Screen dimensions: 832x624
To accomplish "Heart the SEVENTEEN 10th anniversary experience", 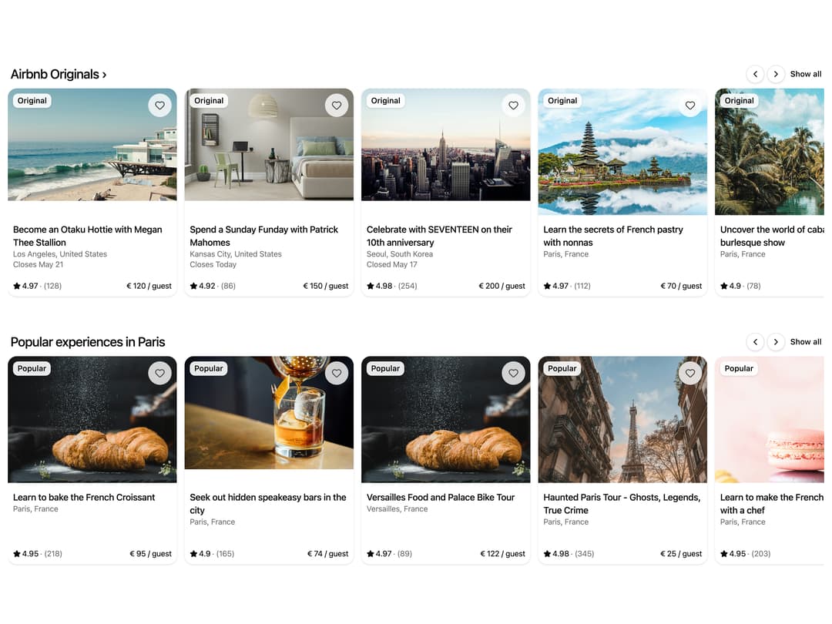I will (x=513, y=106).
